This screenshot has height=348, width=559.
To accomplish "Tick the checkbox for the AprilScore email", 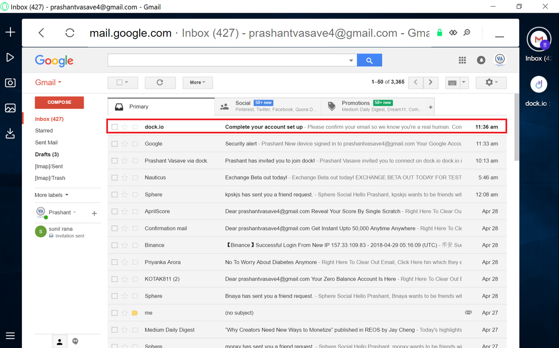I will coord(114,211).
